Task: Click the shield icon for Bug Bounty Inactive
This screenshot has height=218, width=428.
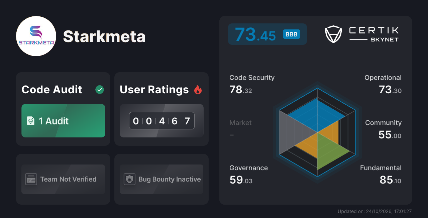Action: click(x=129, y=179)
